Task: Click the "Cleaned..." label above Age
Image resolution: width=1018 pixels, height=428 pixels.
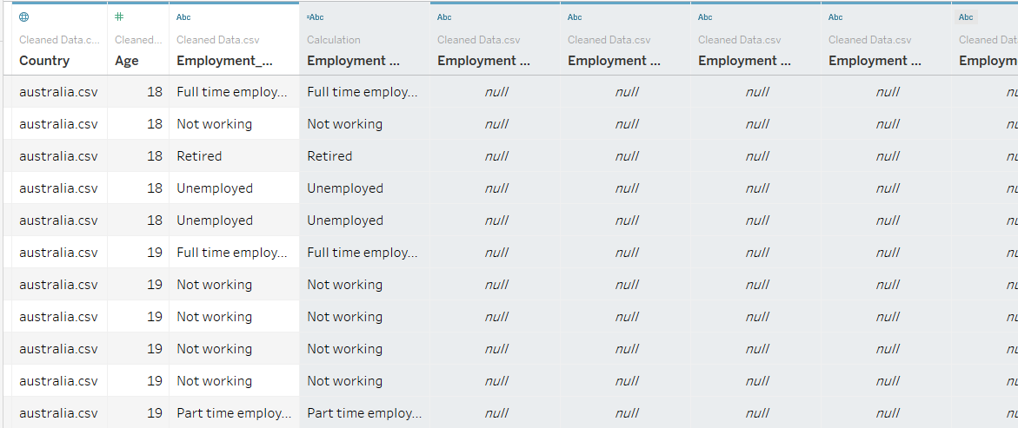Action: coord(137,40)
